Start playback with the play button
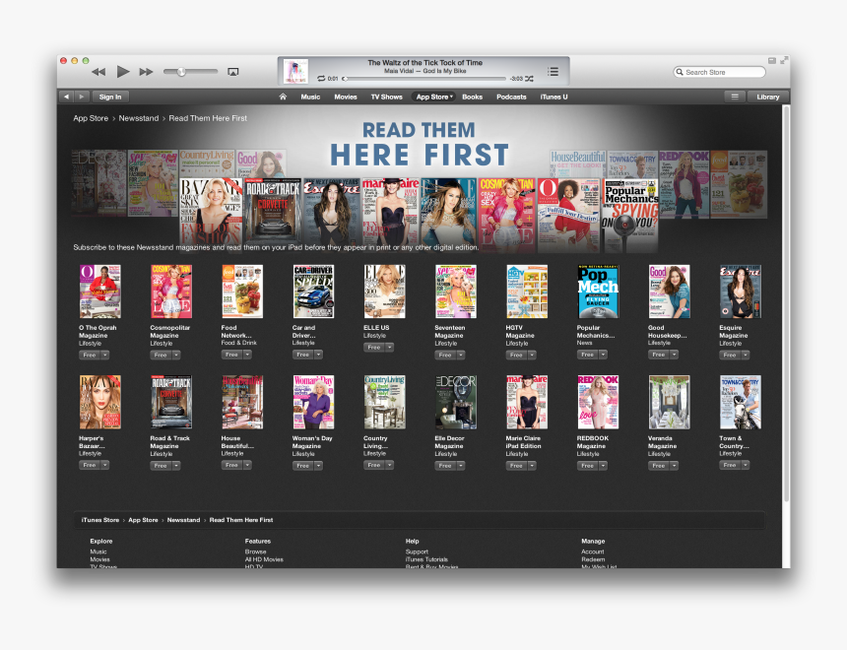 point(123,71)
